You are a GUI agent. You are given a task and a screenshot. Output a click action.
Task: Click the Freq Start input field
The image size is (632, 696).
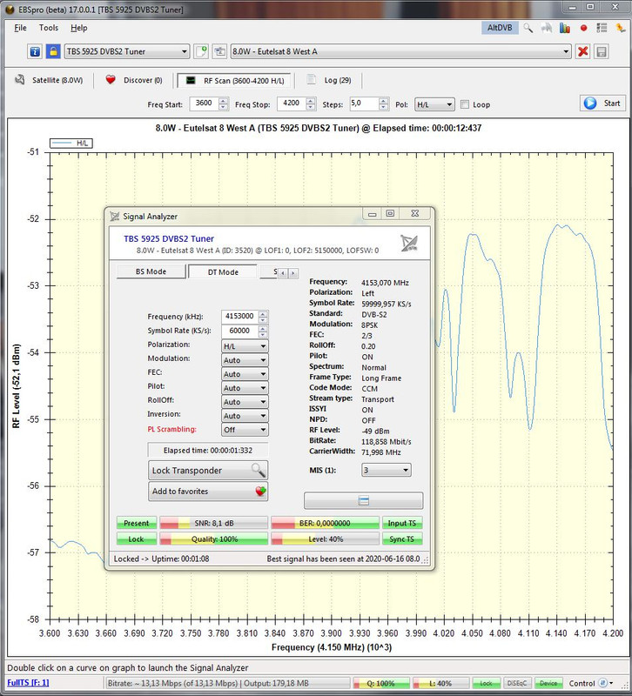(205, 104)
